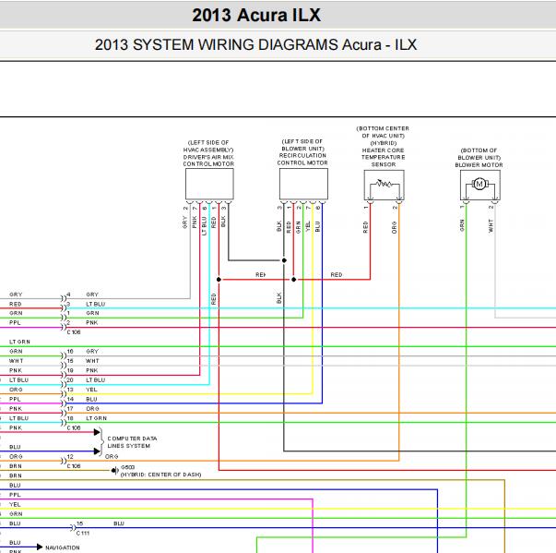Screen dimensions: 556x553
Task: Click the "NAVIGATION" reference label
Action: pyautogui.click(x=63, y=547)
